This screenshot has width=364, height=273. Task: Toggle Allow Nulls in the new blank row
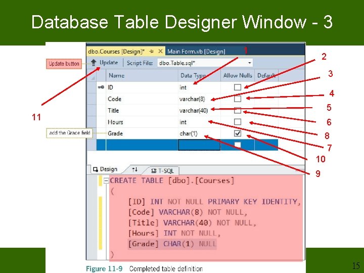pos(238,145)
